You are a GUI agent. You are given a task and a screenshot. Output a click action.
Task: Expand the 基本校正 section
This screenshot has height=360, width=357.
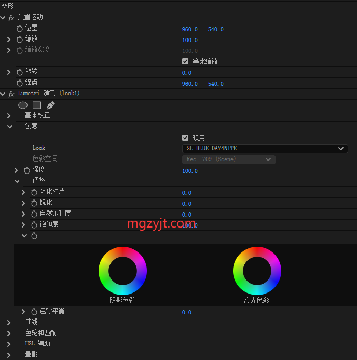[9, 116]
